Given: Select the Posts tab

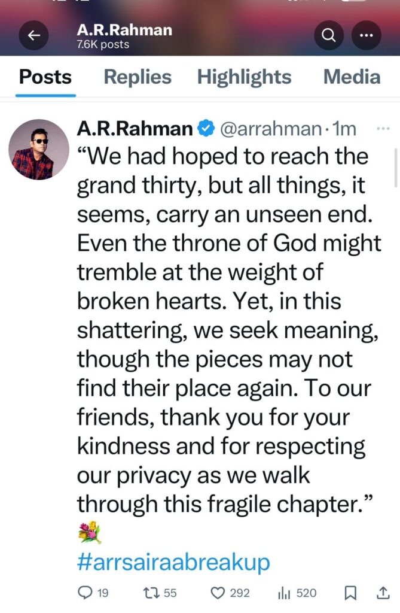Looking at the screenshot, I should [x=45, y=77].
